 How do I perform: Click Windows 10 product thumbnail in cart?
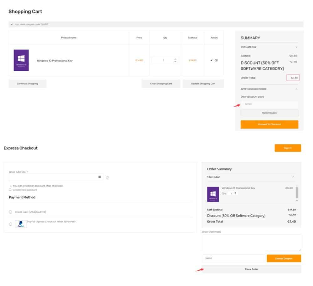21,60
